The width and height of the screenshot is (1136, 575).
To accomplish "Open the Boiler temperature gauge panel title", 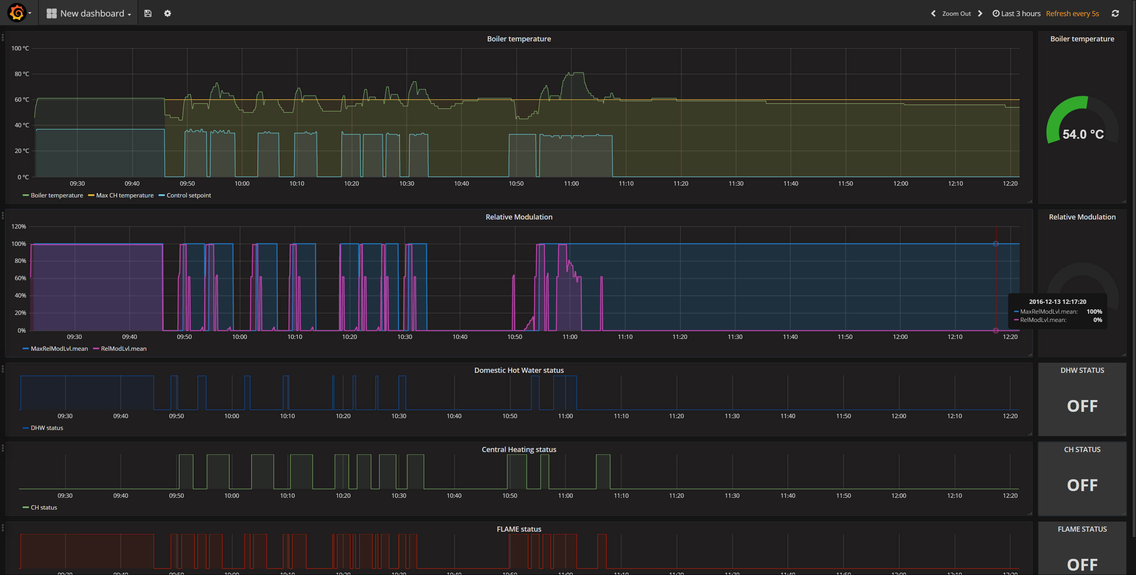I will click(1082, 39).
